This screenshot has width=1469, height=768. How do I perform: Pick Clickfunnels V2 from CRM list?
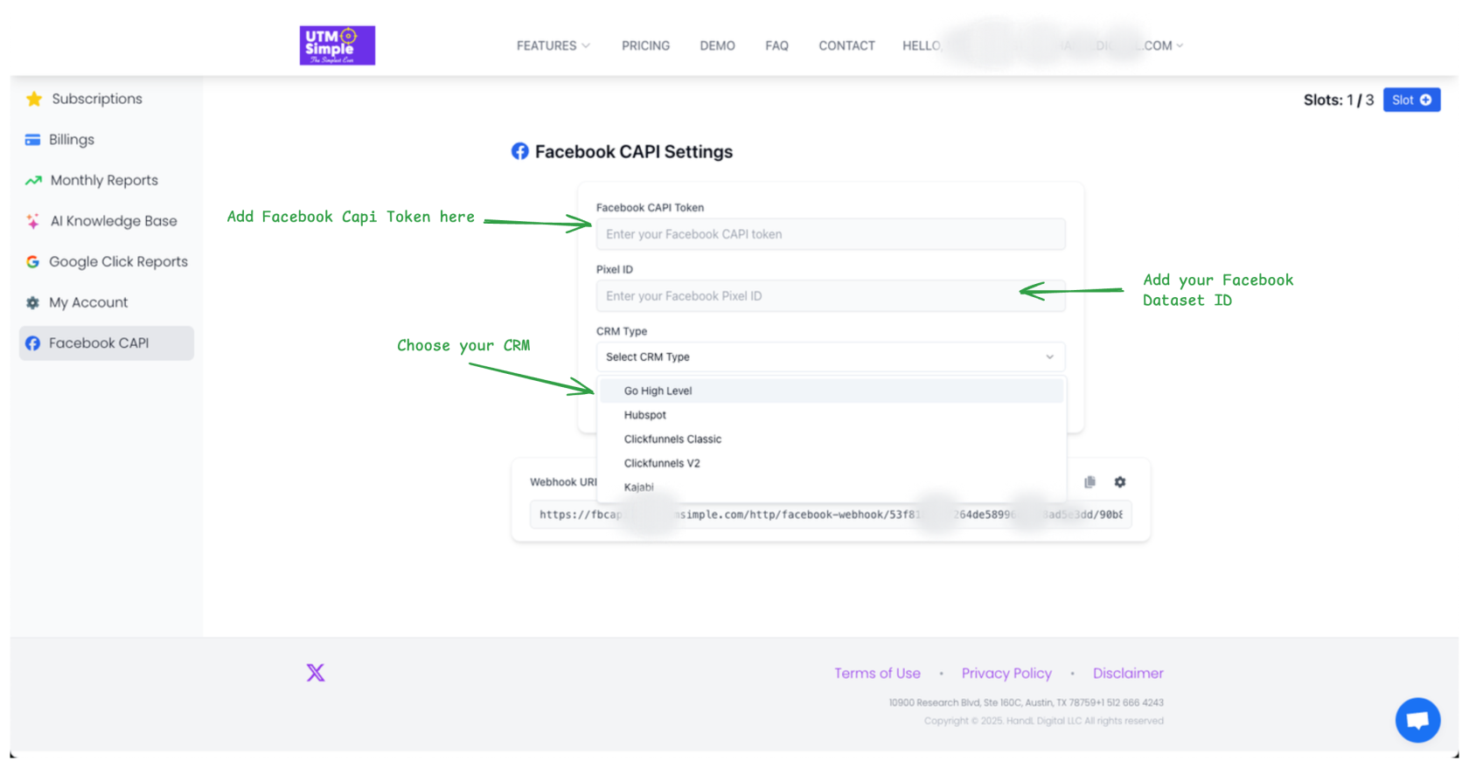[x=662, y=463]
